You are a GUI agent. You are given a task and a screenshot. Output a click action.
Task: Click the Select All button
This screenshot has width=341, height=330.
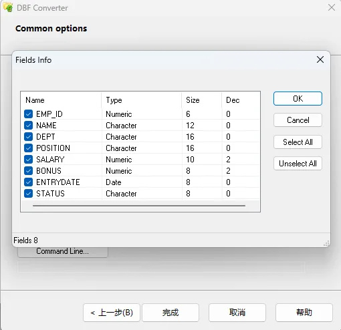click(298, 142)
